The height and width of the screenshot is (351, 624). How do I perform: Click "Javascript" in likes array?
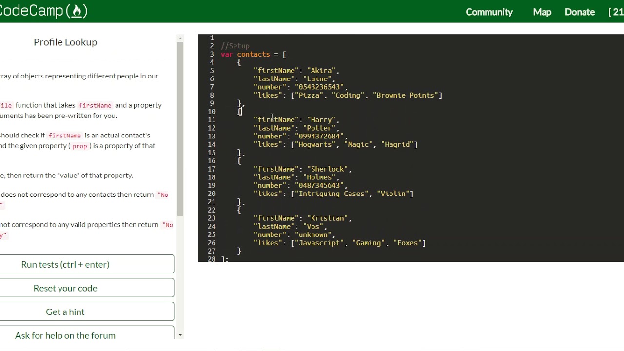(319, 243)
